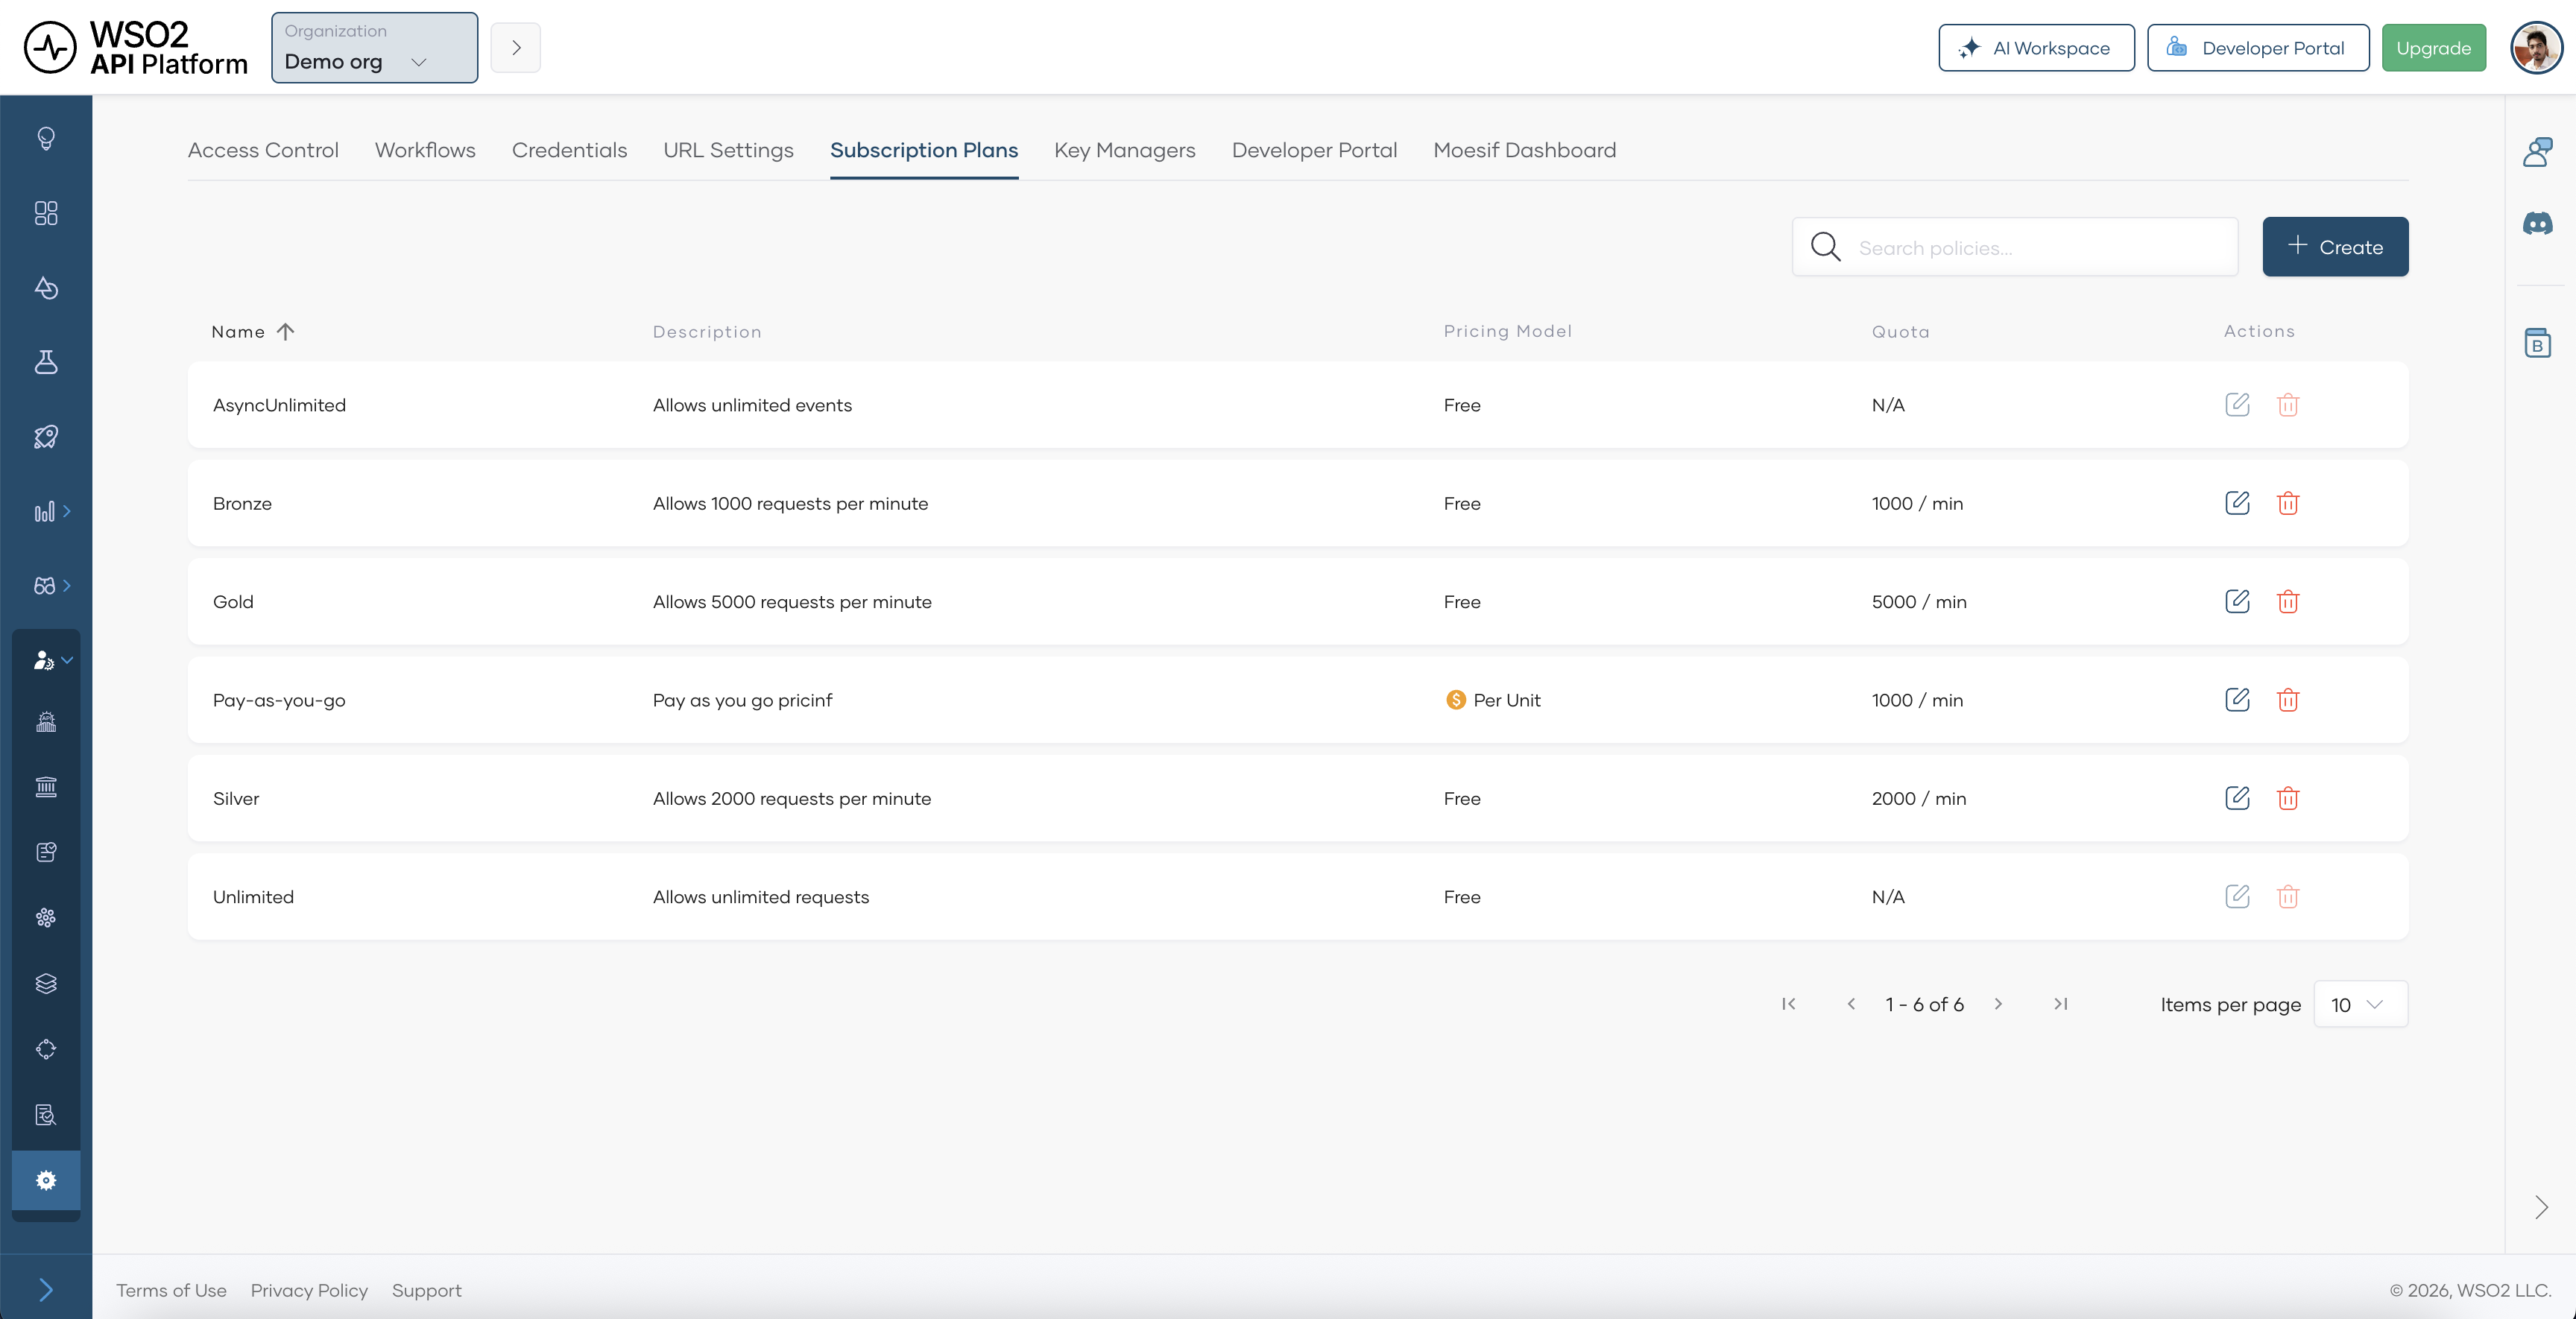Image resolution: width=2576 pixels, height=1319 pixels.
Task: Click the search magnifier icon
Action: click(x=1826, y=247)
